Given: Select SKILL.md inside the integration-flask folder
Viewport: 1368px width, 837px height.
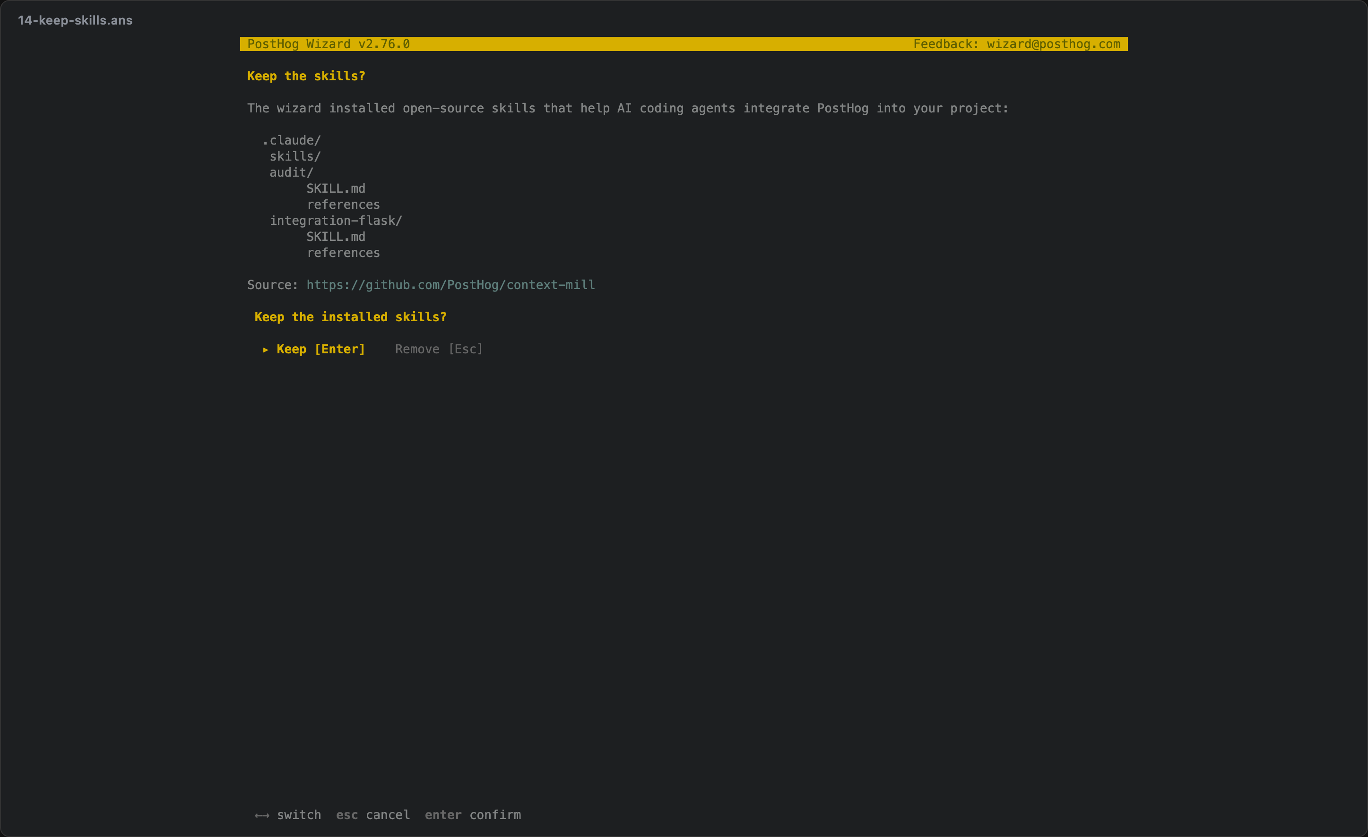Looking at the screenshot, I should click(x=336, y=237).
